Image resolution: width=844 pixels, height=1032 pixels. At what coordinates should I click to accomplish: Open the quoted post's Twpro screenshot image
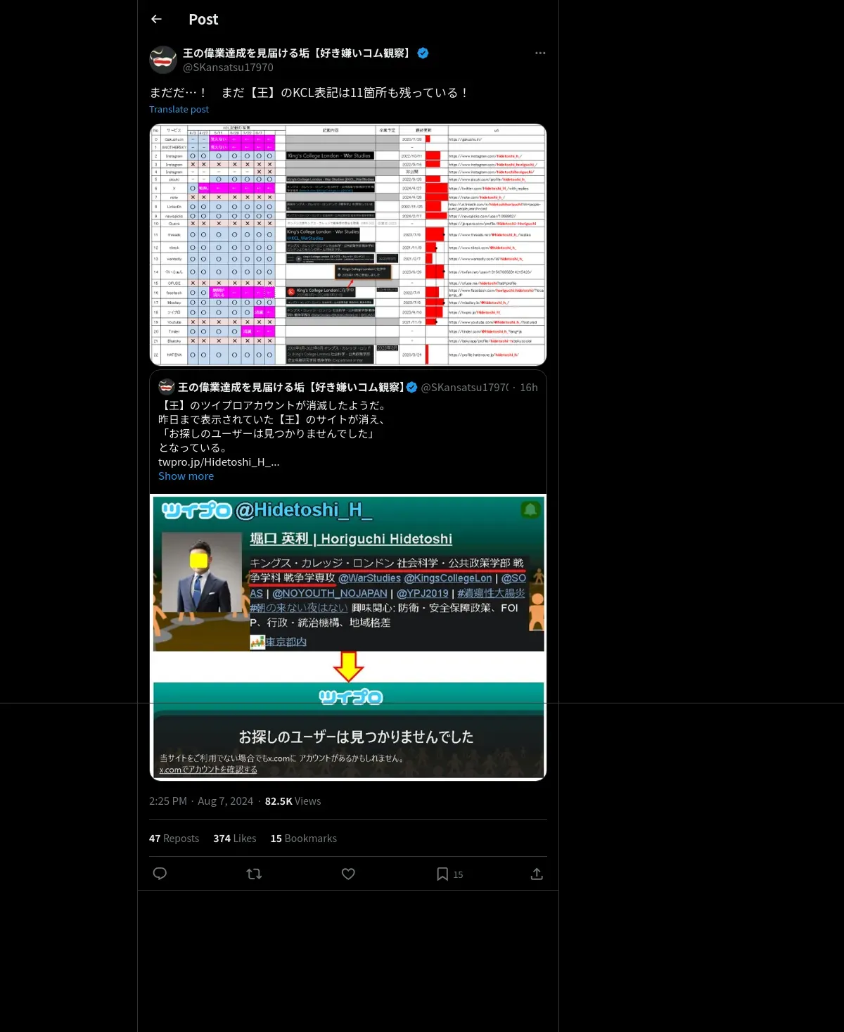point(348,637)
